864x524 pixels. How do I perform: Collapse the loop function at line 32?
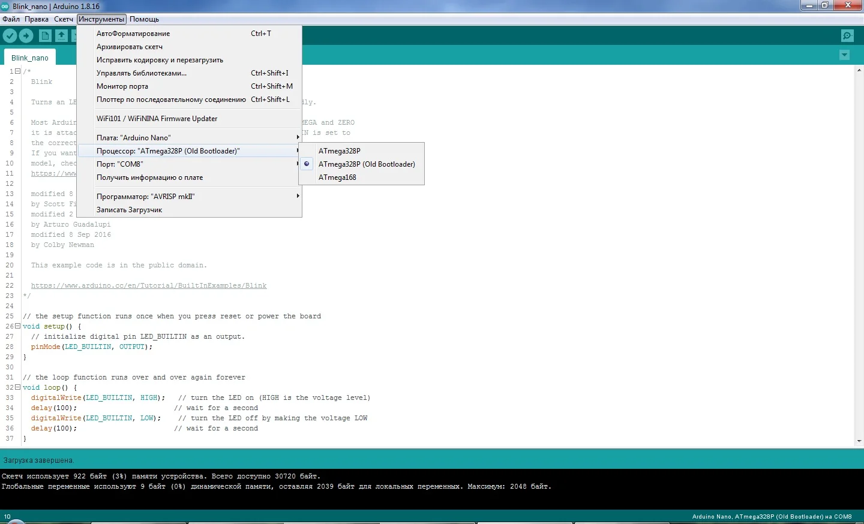click(x=18, y=387)
